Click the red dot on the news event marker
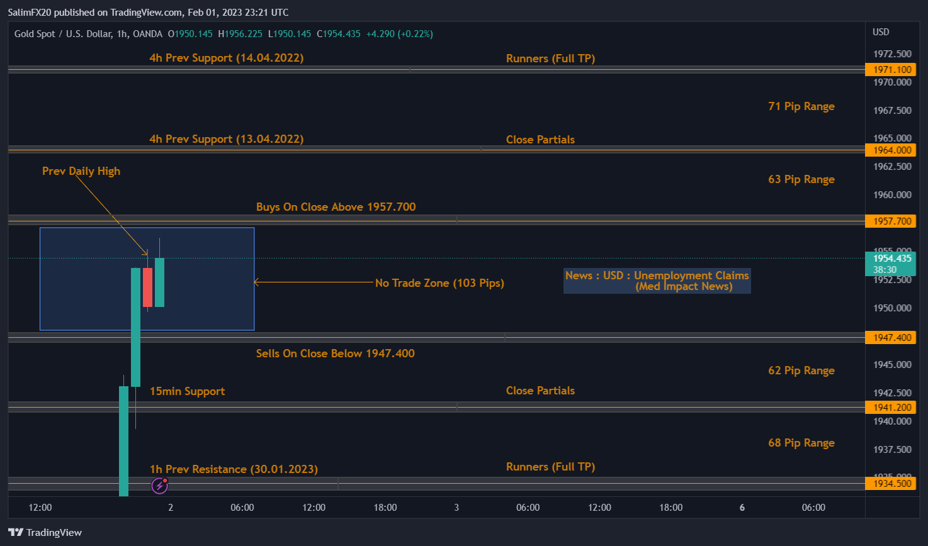 [166, 479]
